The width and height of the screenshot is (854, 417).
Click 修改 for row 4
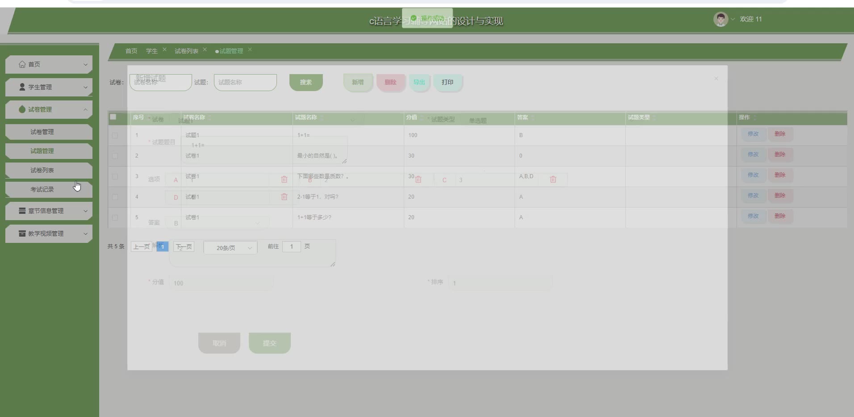(x=753, y=196)
